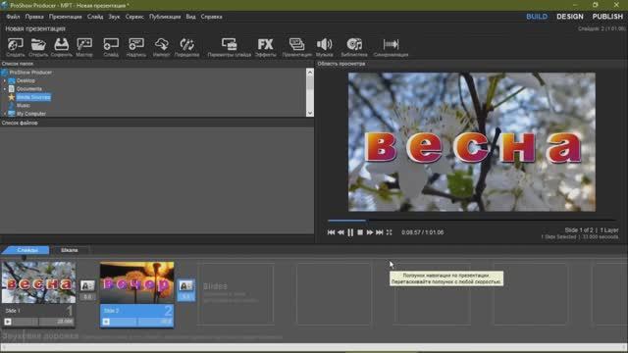Expand the My Computer tree node
Screen dimensions: 628x353
(5, 114)
